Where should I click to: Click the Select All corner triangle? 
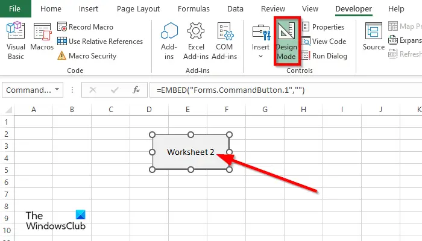click(8, 110)
